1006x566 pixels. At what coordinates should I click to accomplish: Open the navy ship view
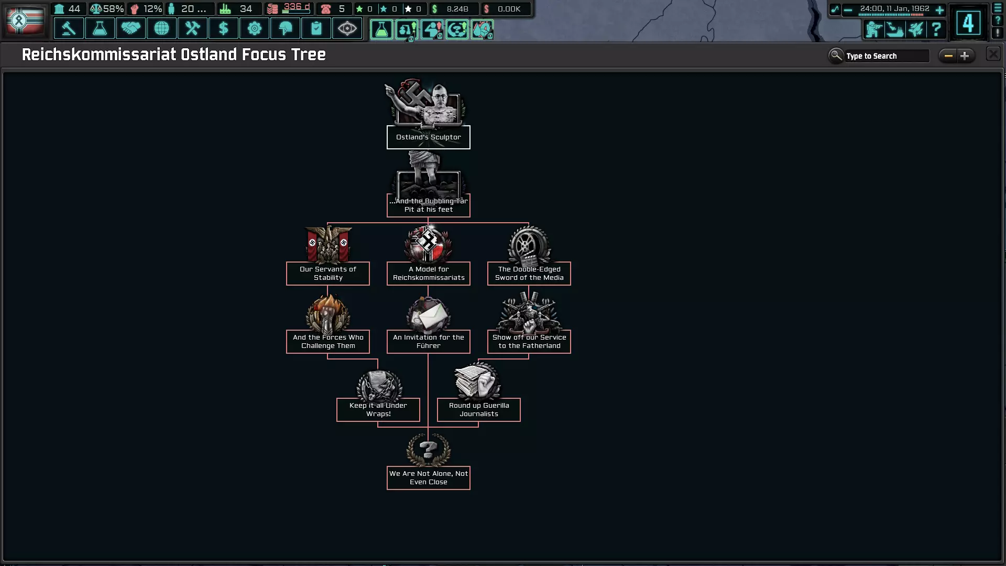pyautogui.click(x=894, y=29)
